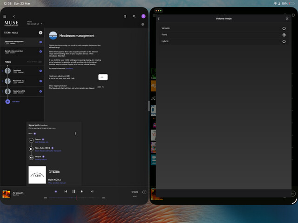The height and width of the screenshot is (223, 298).
Task: Tap the battery indicator in status bar
Action: 291,3
